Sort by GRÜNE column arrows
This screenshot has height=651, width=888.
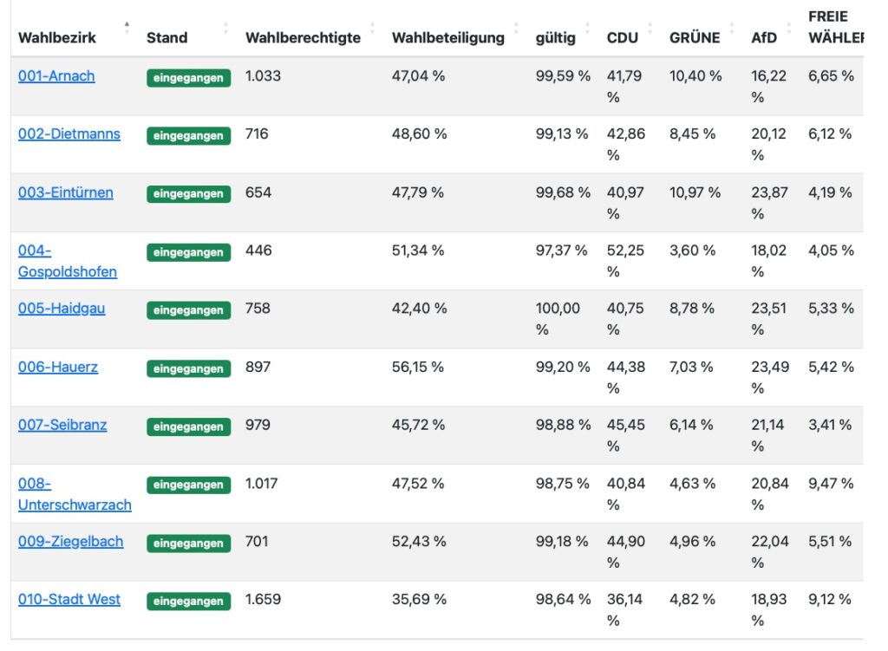pos(732,27)
